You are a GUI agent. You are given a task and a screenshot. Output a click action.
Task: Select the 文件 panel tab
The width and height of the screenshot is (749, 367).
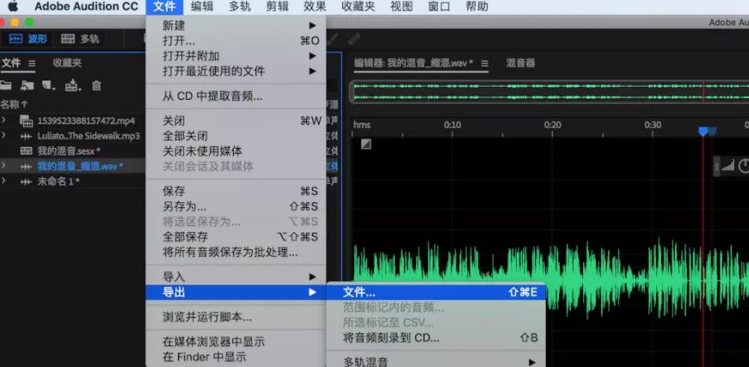(x=11, y=63)
